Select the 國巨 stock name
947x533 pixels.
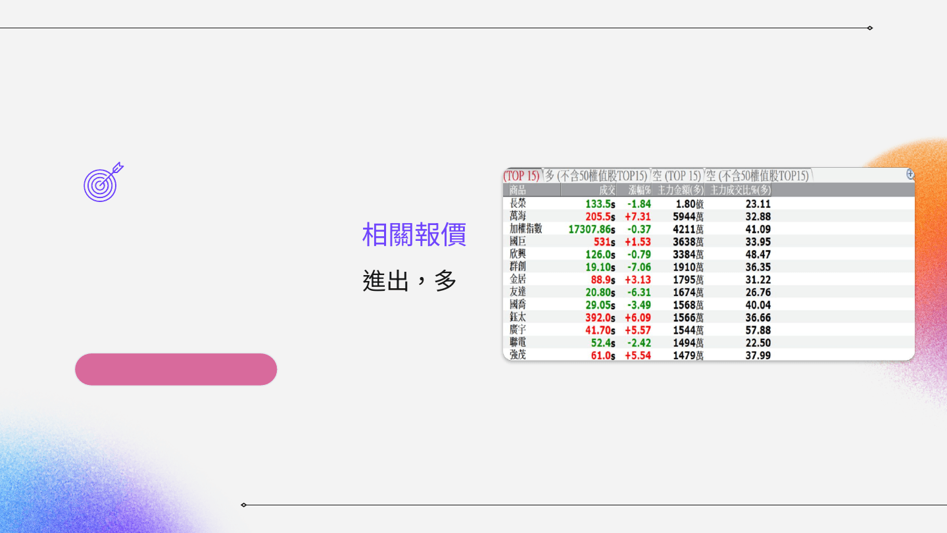click(x=518, y=241)
